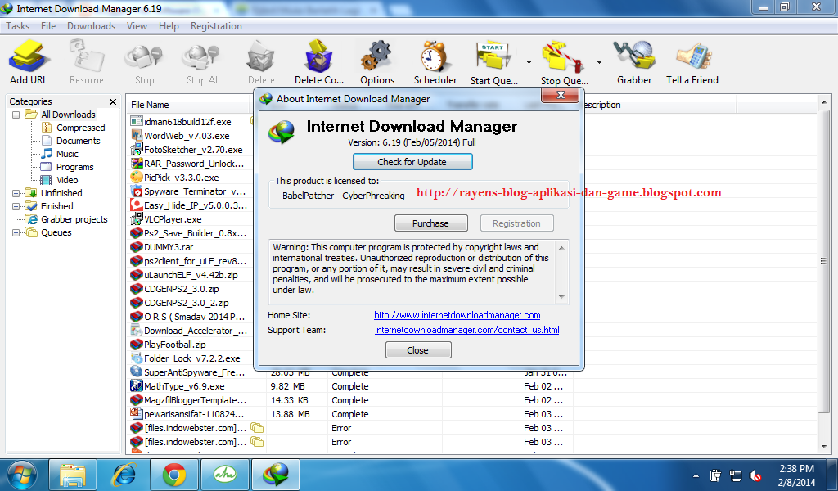
Task: Select idman618build12f.exe in list
Action: 187,122
